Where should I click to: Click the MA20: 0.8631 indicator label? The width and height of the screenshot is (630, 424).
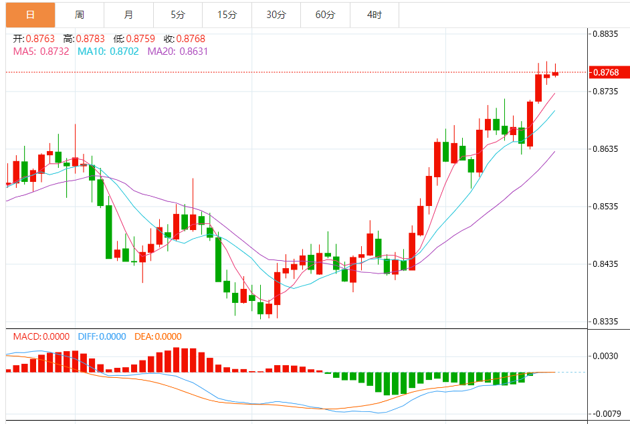coord(178,51)
